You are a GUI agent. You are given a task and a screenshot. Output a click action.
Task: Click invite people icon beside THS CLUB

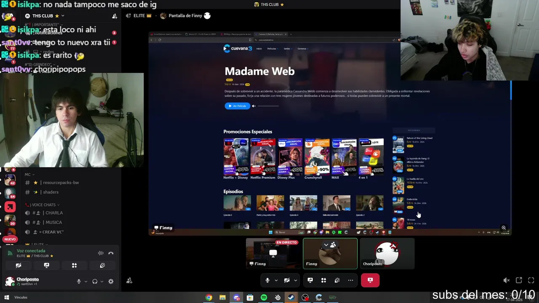click(x=115, y=16)
